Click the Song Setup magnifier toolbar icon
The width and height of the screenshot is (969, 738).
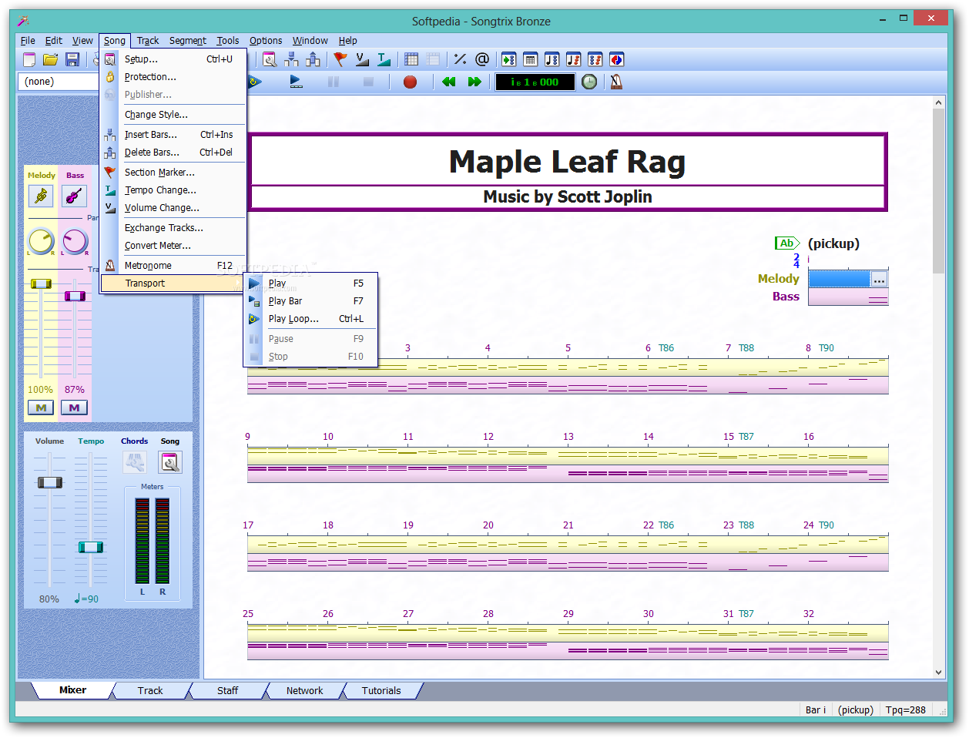click(270, 59)
